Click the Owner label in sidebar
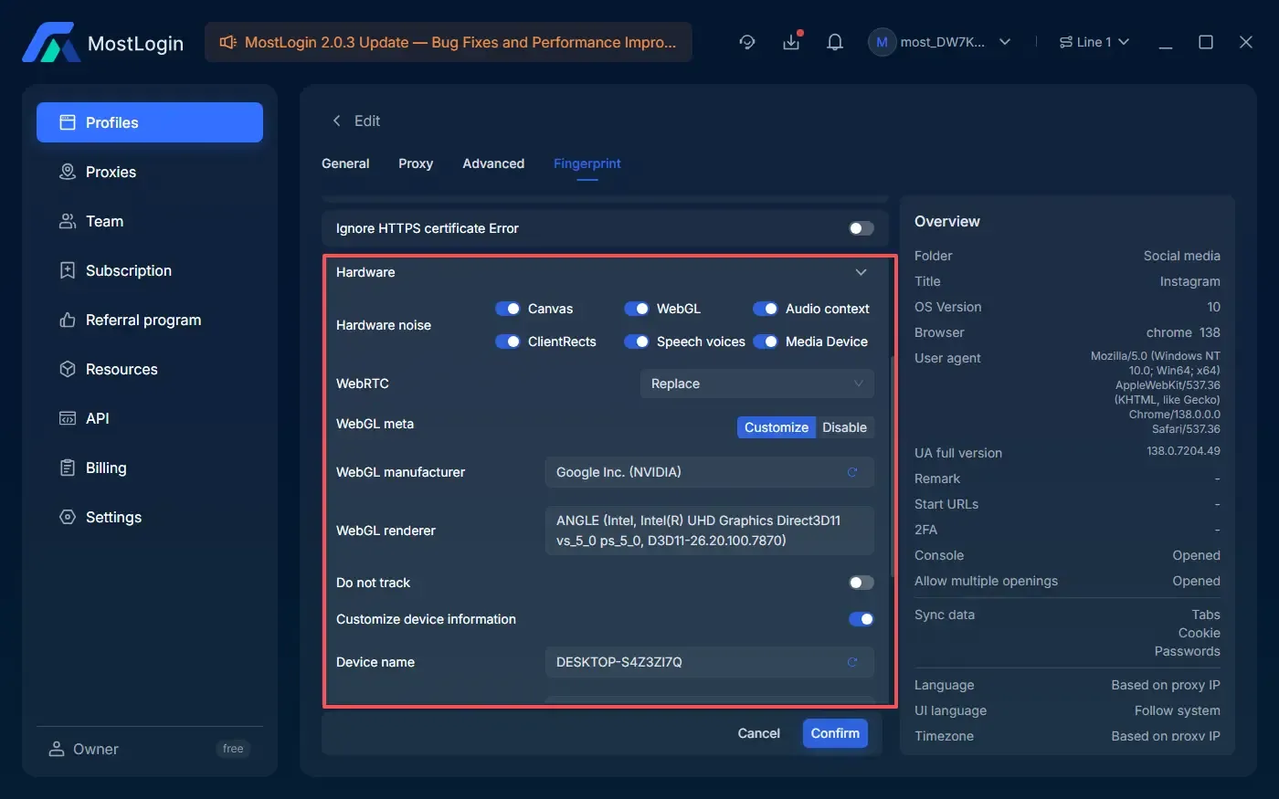This screenshot has height=799, width=1279. point(96,749)
